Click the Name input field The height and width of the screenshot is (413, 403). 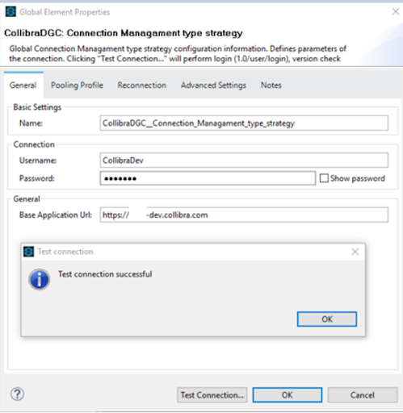click(244, 123)
